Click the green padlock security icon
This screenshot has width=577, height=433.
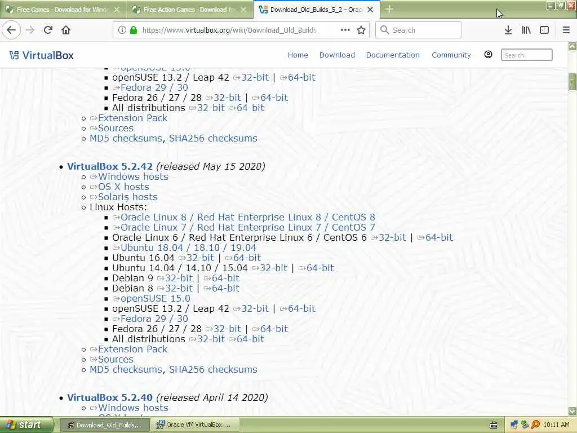point(134,30)
